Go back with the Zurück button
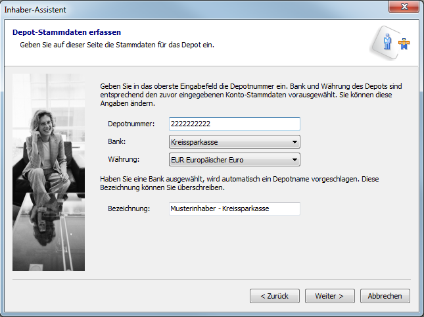Screen dimensions: 424x317 274,296
